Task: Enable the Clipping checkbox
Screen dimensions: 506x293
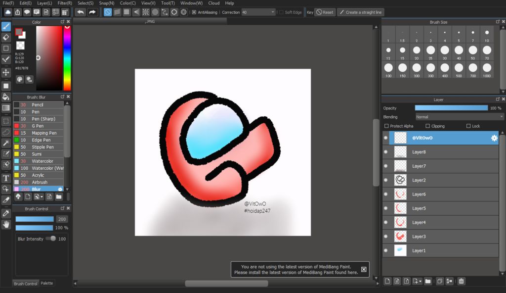Action: [x=427, y=126]
